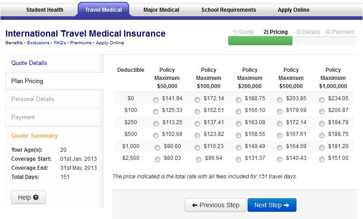The height and width of the screenshot is (219, 363).
Task: Open the FAQ's link
Action: pos(60,43)
